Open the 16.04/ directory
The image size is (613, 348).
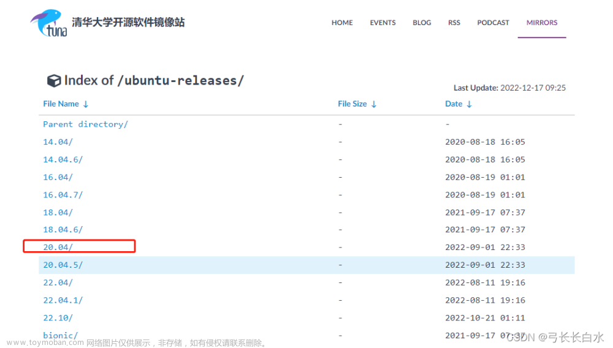coord(58,177)
